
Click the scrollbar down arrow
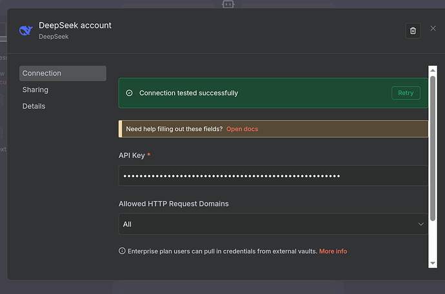coord(433,263)
